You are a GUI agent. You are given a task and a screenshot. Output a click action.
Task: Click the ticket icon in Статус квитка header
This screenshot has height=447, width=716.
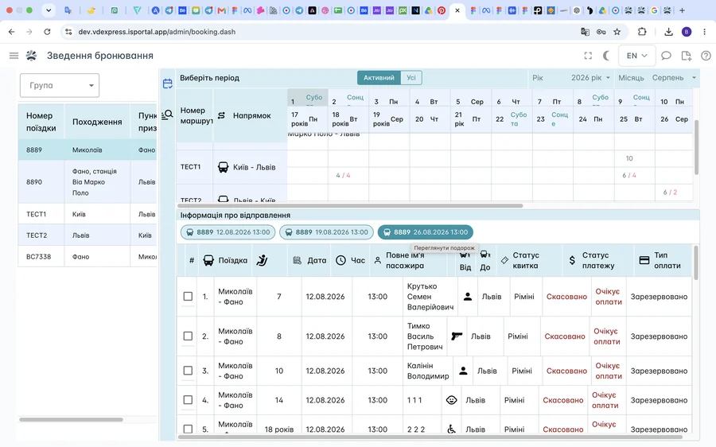tap(504, 260)
